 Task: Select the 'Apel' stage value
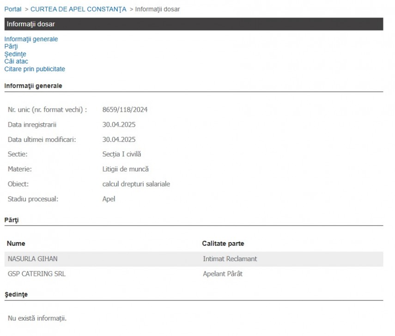[109, 199]
